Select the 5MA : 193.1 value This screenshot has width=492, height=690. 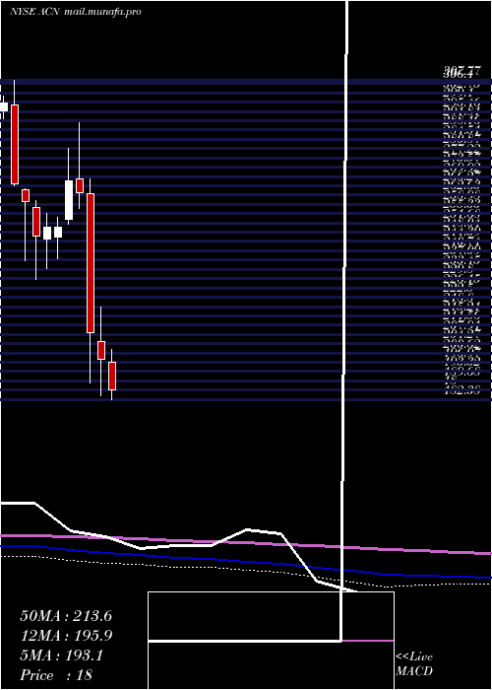tap(61, 655)
